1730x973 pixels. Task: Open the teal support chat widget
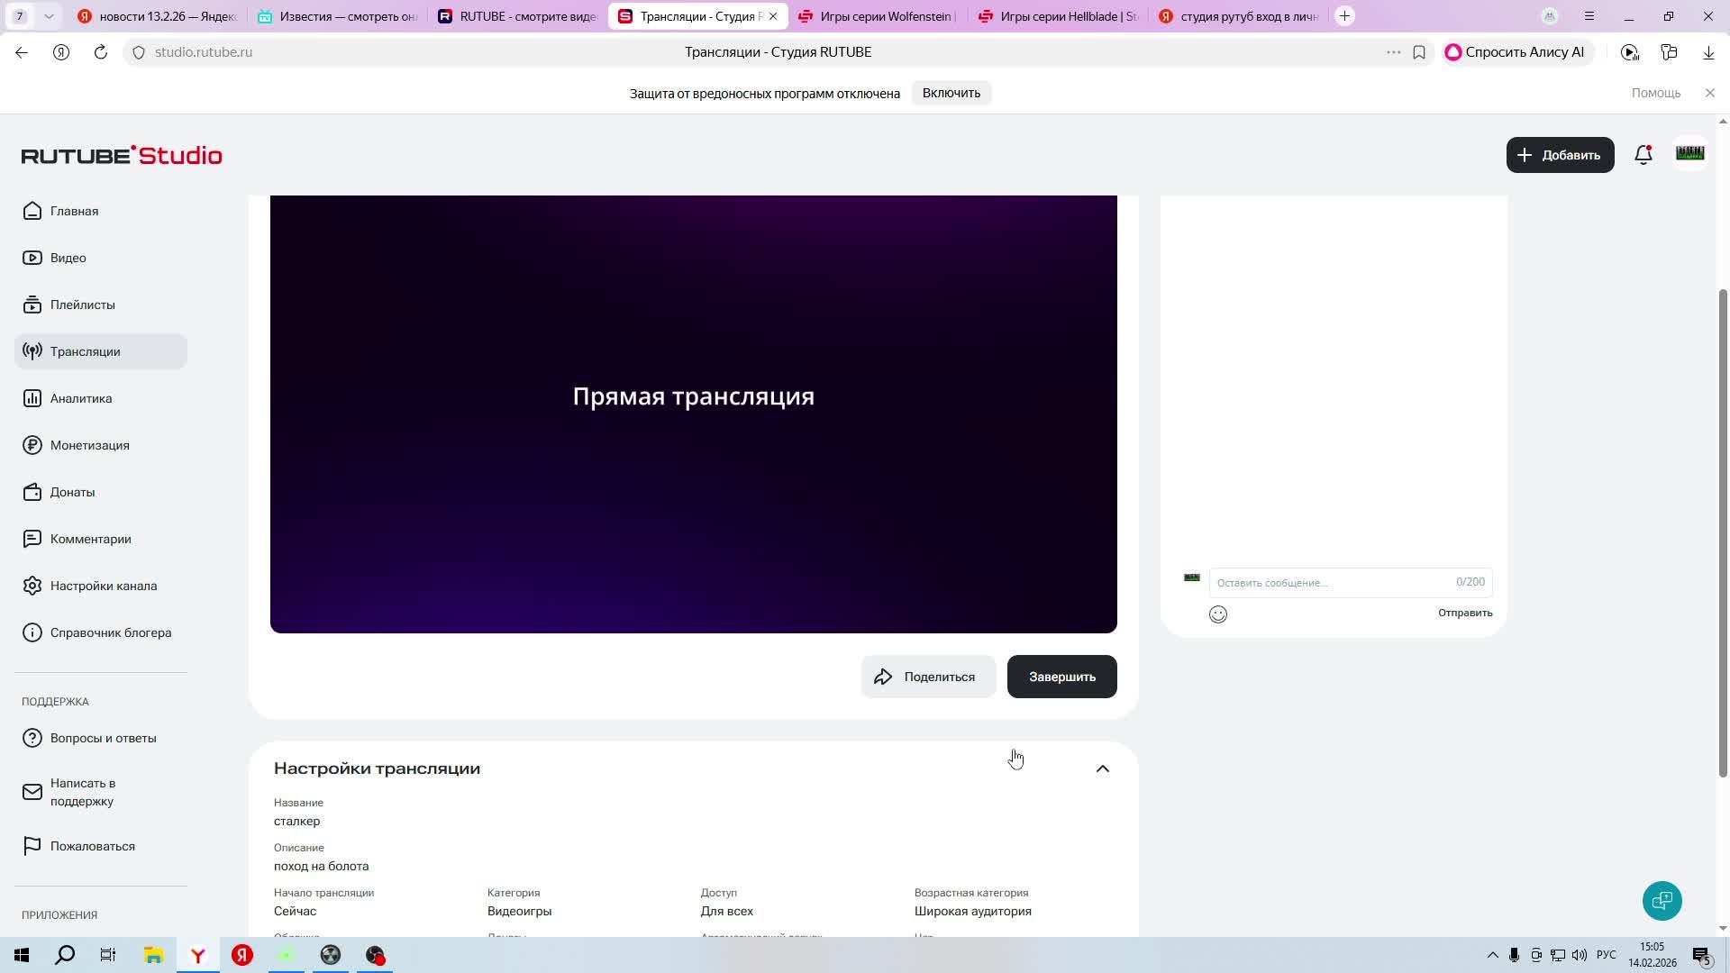[1662, 901]
